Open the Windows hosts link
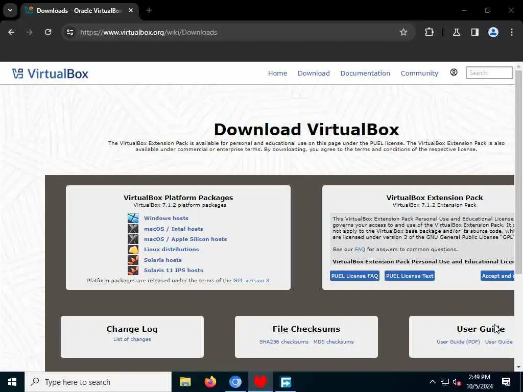Image resolution: width=523 pixels, height=392 pixels. [x=166, y=218]
